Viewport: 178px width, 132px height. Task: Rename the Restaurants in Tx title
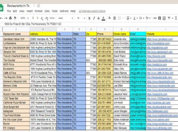pos(18,6)
